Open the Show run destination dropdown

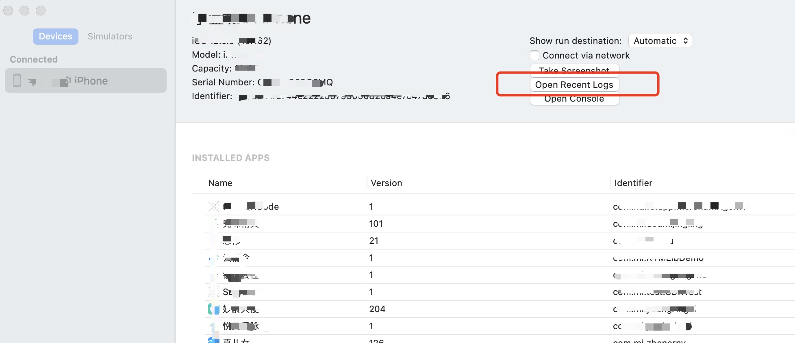[660, 41]
